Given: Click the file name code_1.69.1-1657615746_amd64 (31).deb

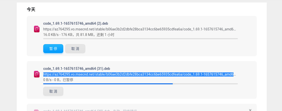Looking at the screenshot, I should point(76,69).
